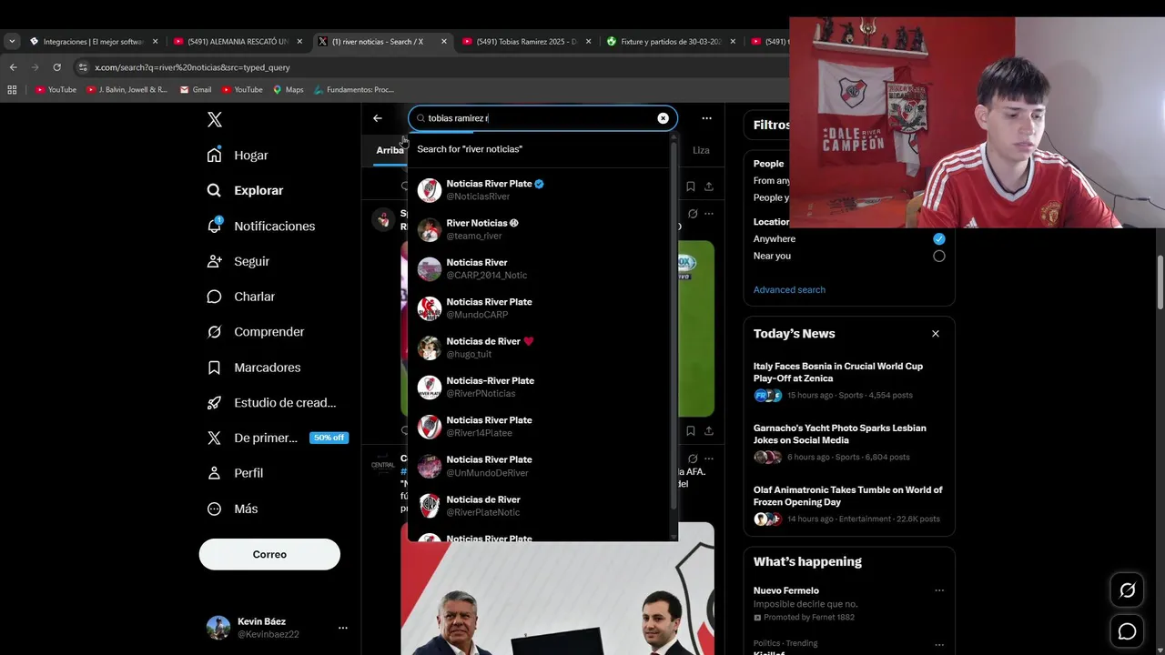The image size is (1165, 655).
Task: Click suggestions dropdown scrollbar
Action: pyautogui.click(x=674, y=327)
